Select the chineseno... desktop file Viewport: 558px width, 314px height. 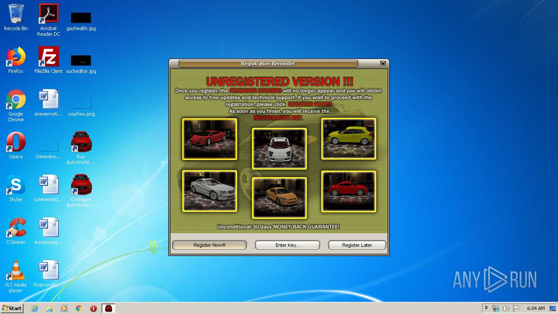point(48,150)
